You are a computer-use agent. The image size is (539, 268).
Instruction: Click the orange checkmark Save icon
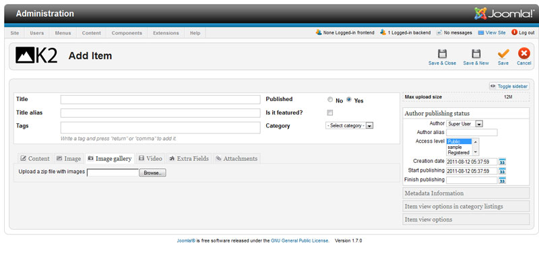pyautogui.click(x=503, y=54)
